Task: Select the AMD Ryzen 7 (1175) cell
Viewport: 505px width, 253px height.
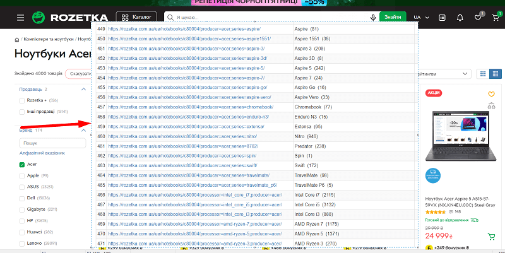Action: tap(353, 224)
